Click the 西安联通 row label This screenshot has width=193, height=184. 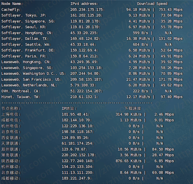(11, 138)
